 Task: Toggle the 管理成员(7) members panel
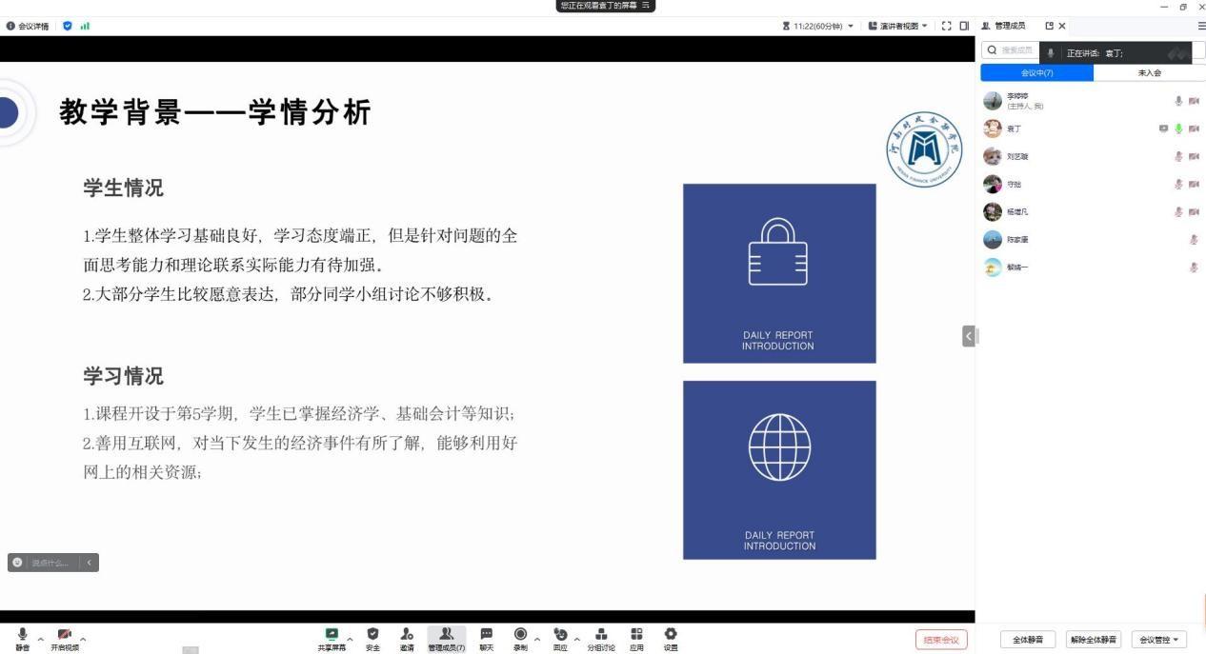[x=447, y=638]
